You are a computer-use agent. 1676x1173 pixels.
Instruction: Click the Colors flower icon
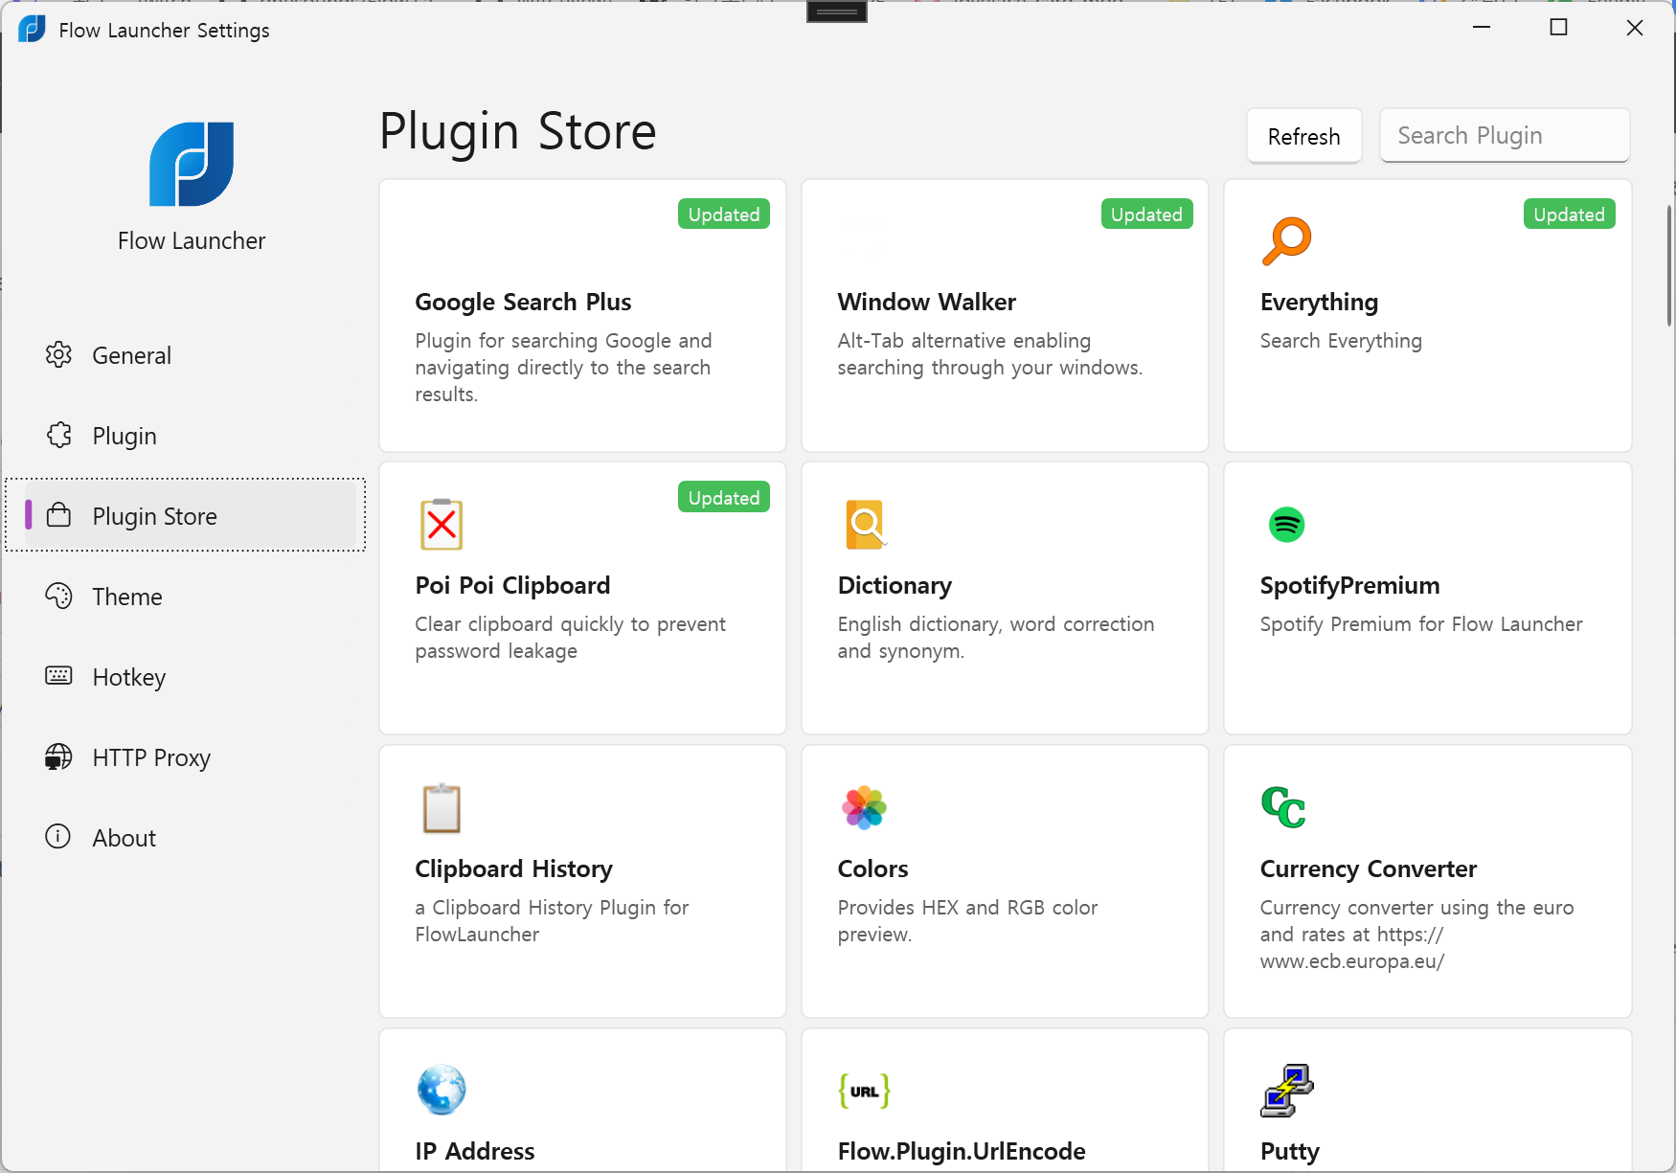point(865,808)
